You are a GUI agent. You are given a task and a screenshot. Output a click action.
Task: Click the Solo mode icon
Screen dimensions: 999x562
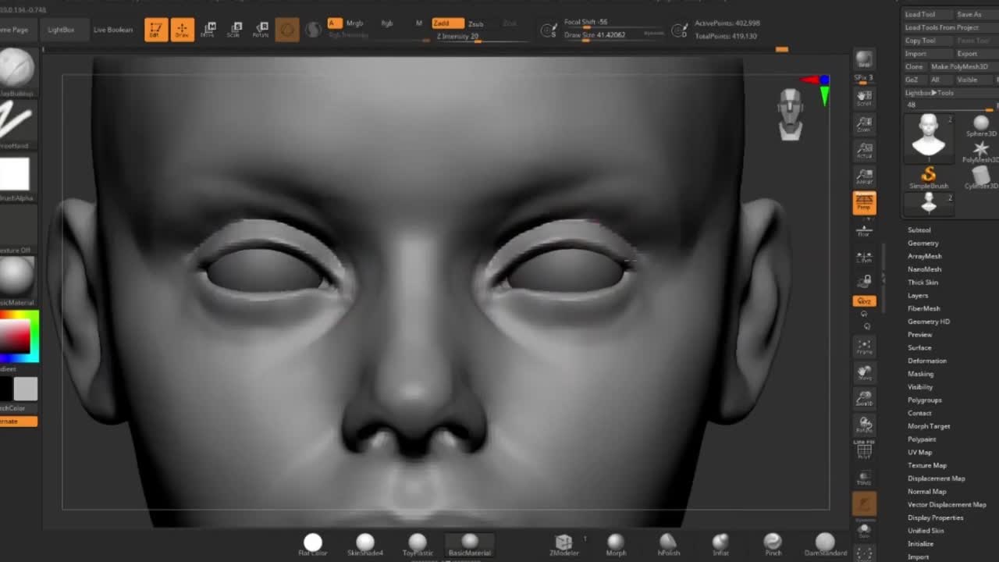pos(864,532)
